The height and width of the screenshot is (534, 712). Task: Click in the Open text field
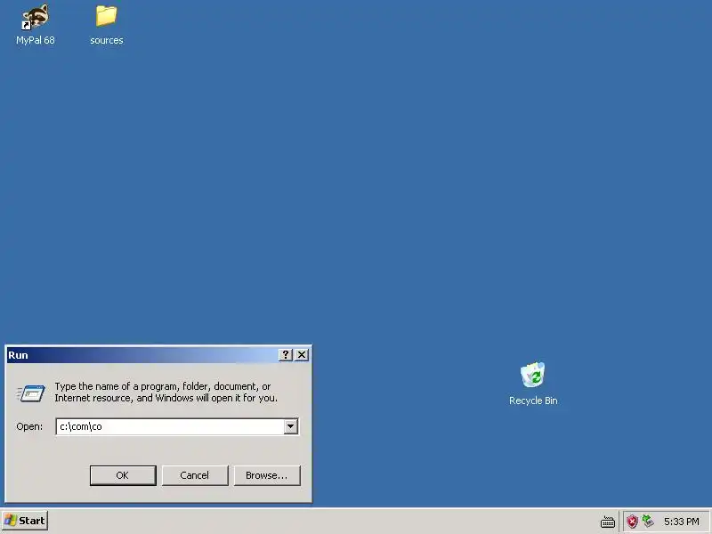pos(170,426)
